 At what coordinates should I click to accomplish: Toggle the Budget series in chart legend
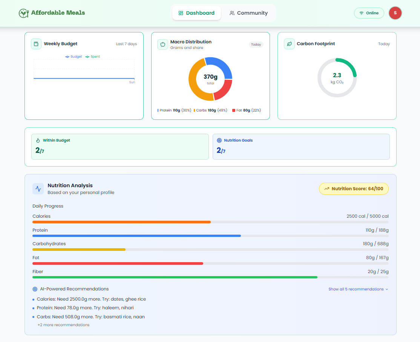(x=74, y=56)
